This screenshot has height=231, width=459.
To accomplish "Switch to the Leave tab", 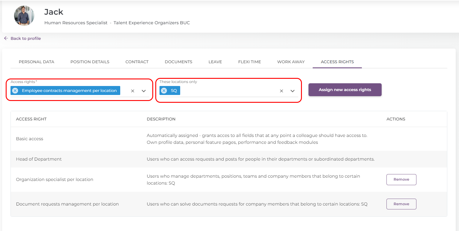I will tap(215, 62).
